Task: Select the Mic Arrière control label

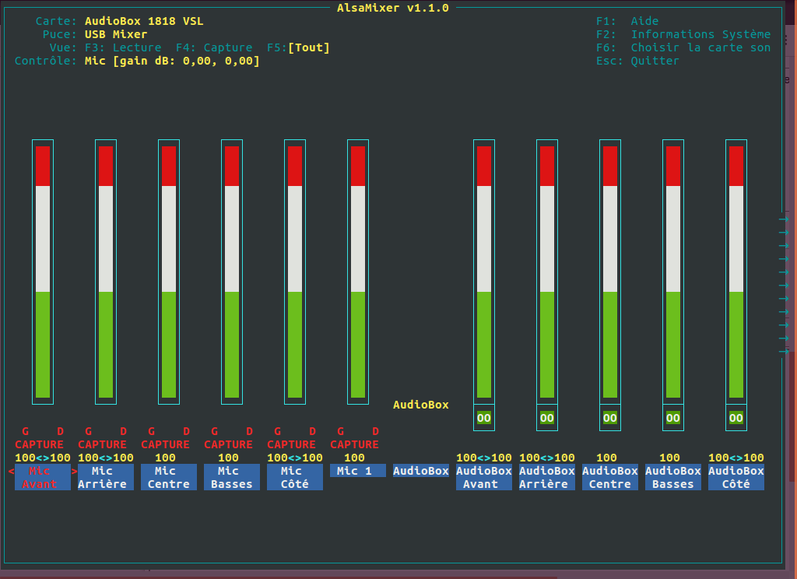Action: coord(106,477)
